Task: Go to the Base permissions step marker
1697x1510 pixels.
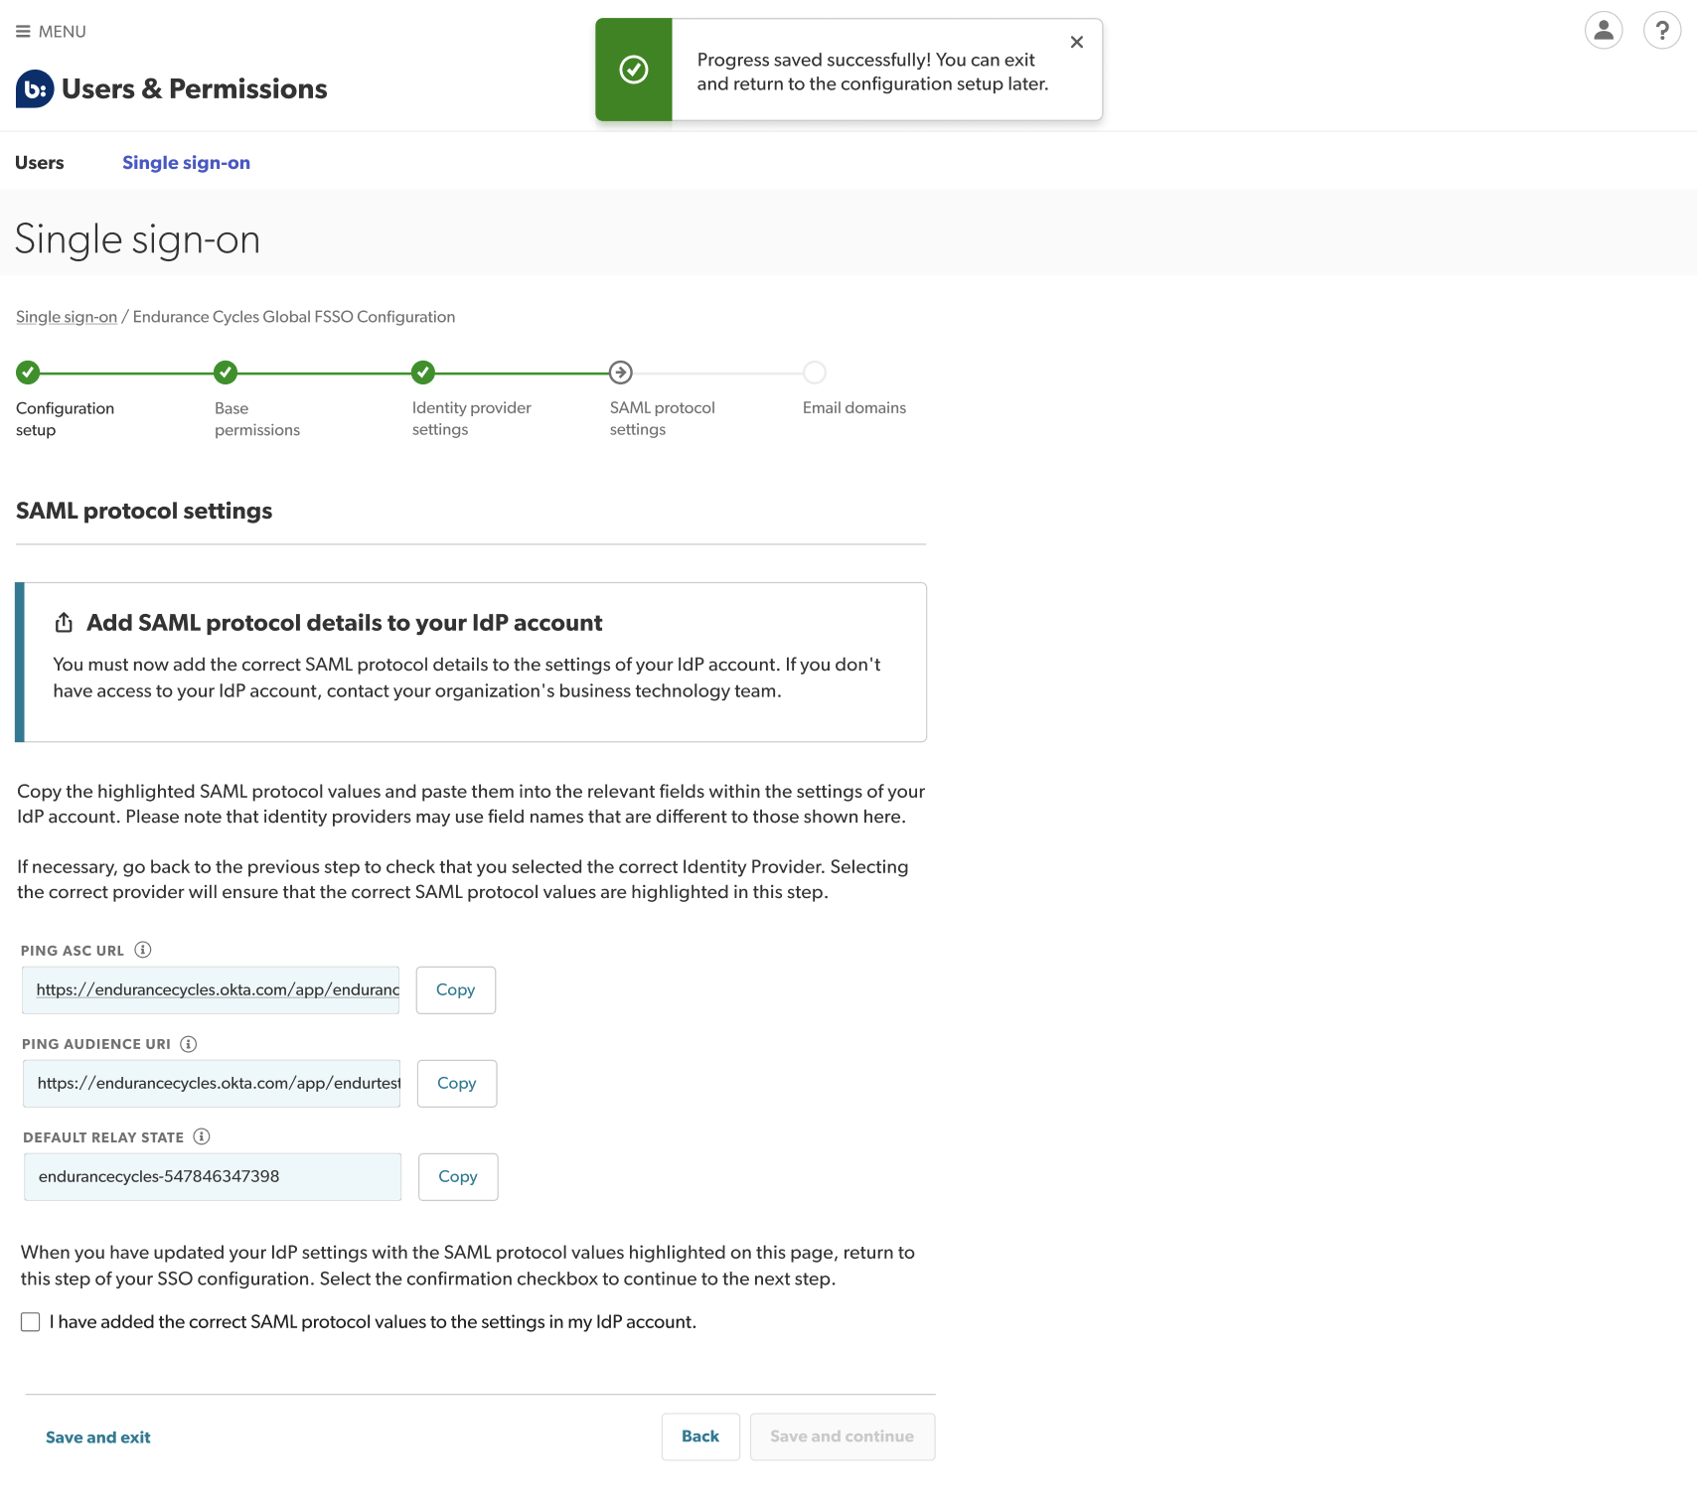Action: (x=226, y=373)
